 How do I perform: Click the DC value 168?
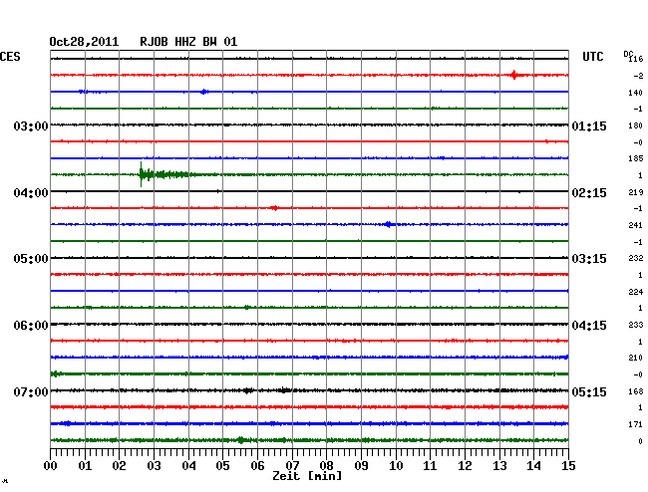coord(635,391)
